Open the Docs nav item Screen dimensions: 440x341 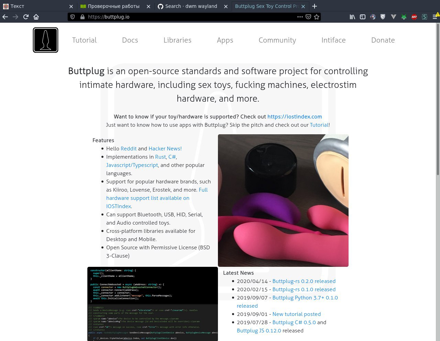(x=130, y=40)
